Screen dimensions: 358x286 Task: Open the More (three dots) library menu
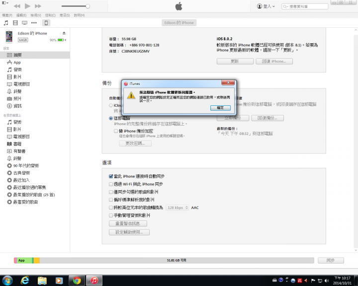click(34, 23)
